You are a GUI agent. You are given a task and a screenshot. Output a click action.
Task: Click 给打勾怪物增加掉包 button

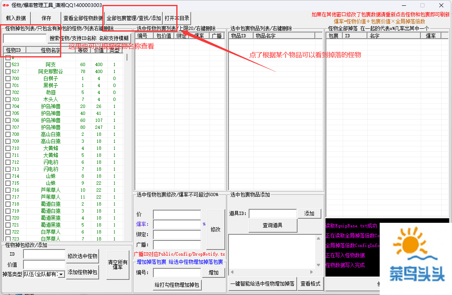(x=177, y=285)
